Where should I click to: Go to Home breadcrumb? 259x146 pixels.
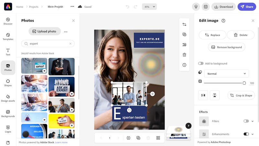coord(20,7)
